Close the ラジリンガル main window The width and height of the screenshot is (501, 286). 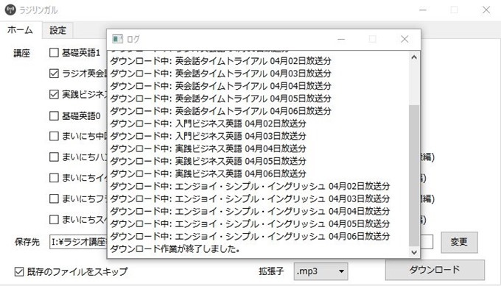click(x=486, y=10)
